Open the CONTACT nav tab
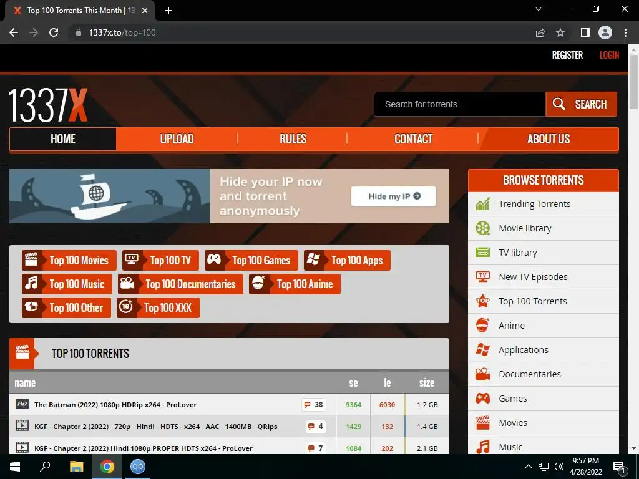639x479 pixels. point(413,139)
